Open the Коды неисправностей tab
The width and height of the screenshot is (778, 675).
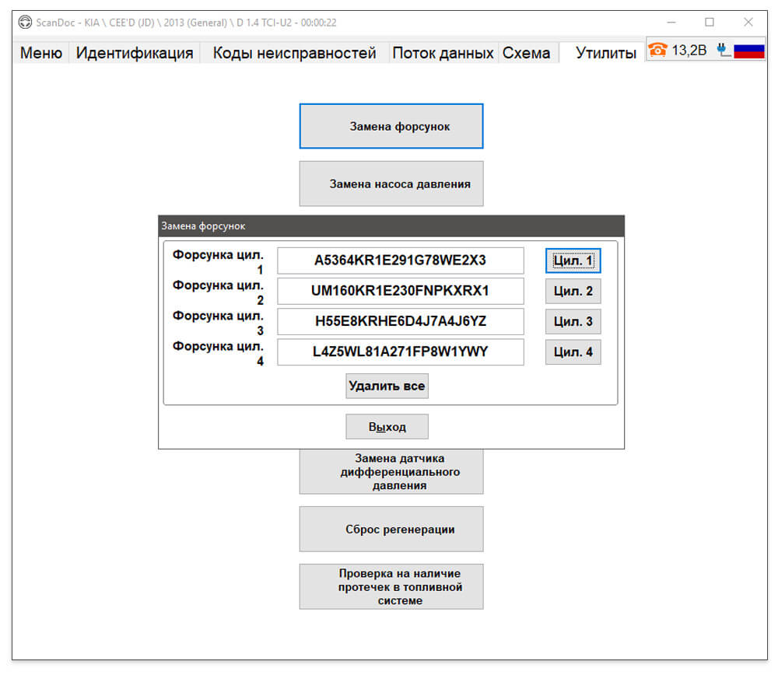294,53
